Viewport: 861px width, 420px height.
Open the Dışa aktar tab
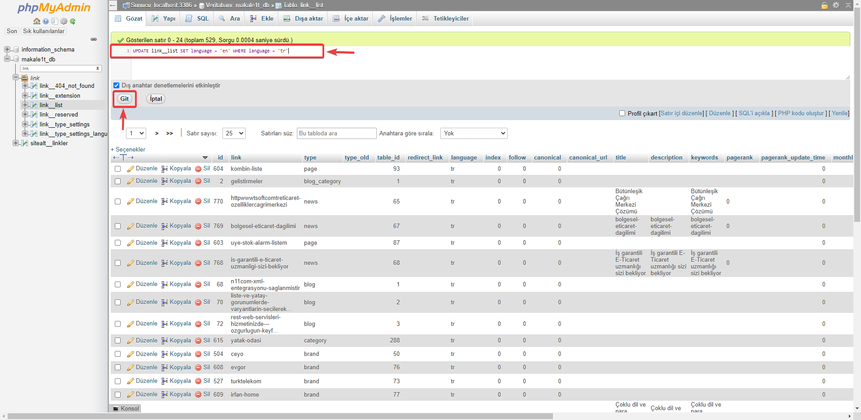303,18
